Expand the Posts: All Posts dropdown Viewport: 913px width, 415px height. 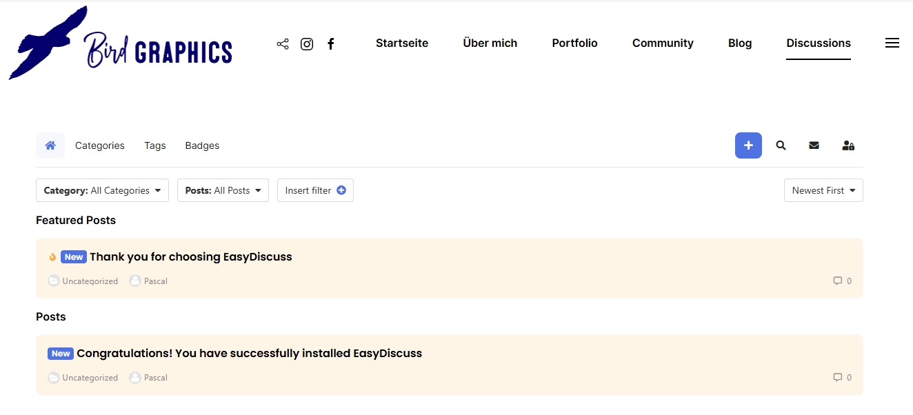coord(223,190)
